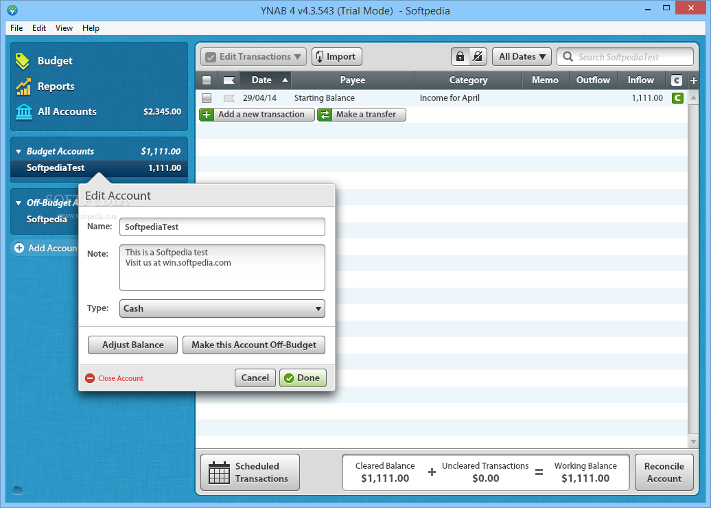This screenshot has width=711, height=508.
Task: Click the '29/04/14' date cell
Action: [x=259, y=98]
